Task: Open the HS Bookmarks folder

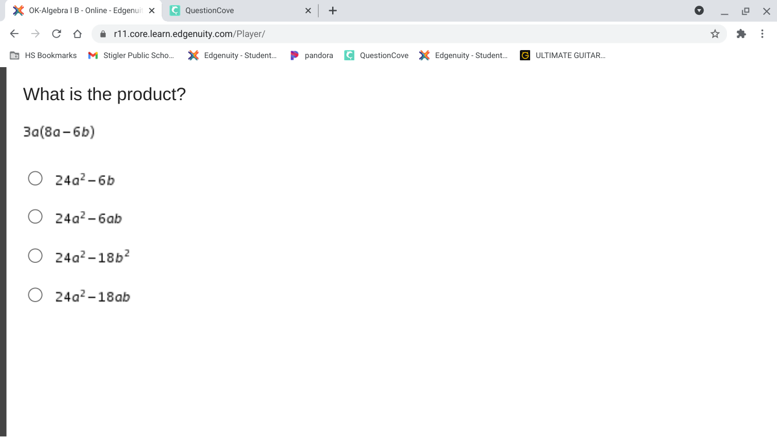Action: 44,55
